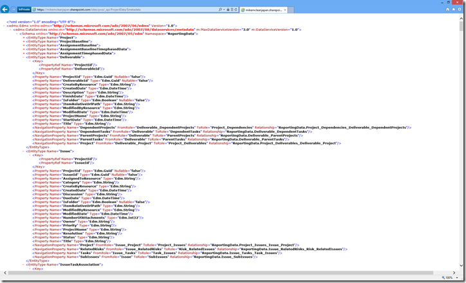Expand the AssignmentBaseline EntityType node
The width and height of the screenshot is (466, 283).
(24, 46)
